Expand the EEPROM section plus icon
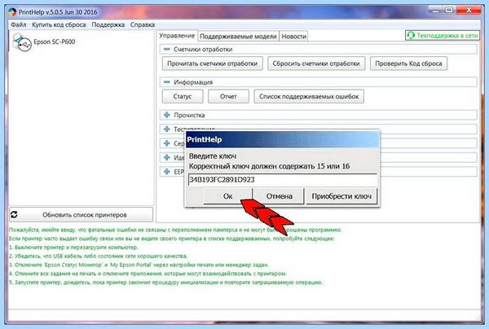 [x=167, y=172]
